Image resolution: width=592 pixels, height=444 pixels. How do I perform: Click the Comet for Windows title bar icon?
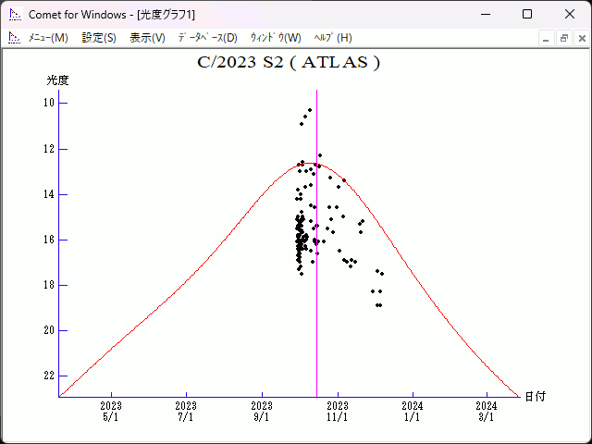(14, 14)
